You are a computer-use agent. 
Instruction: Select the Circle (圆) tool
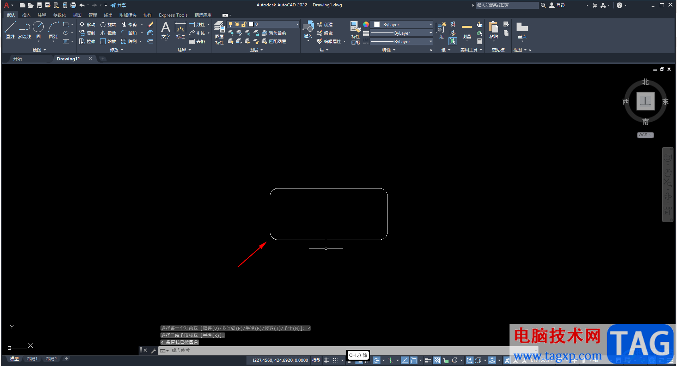pyautogui.click(x=38, y=30)
